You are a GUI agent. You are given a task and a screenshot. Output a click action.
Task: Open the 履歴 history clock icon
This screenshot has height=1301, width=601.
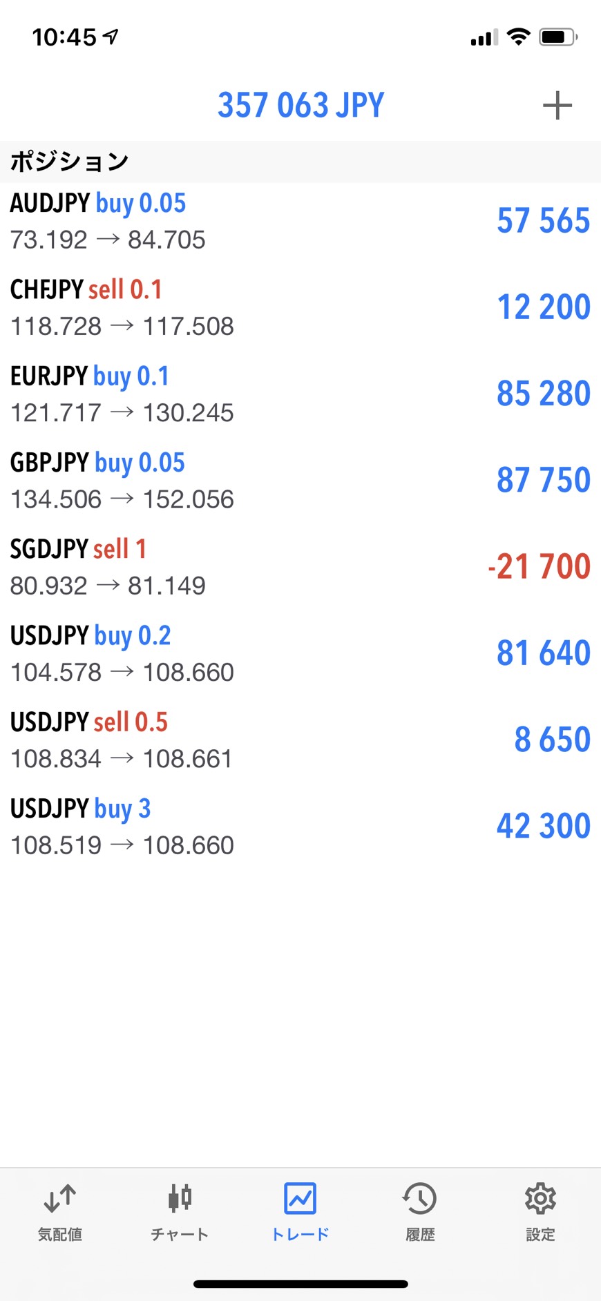(420, 1199)
